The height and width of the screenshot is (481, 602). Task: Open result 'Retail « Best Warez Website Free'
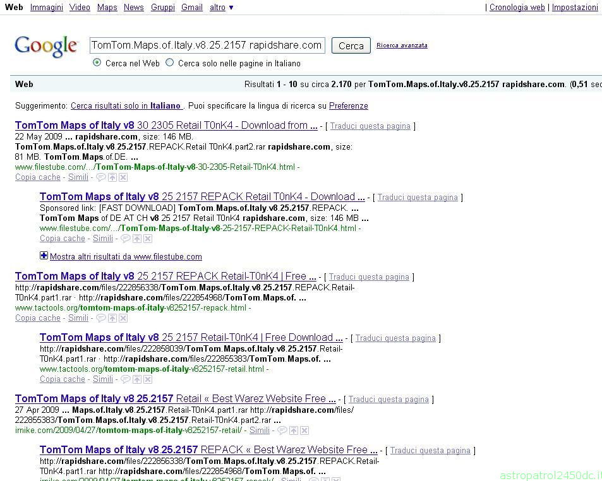(x=176, y=399)
